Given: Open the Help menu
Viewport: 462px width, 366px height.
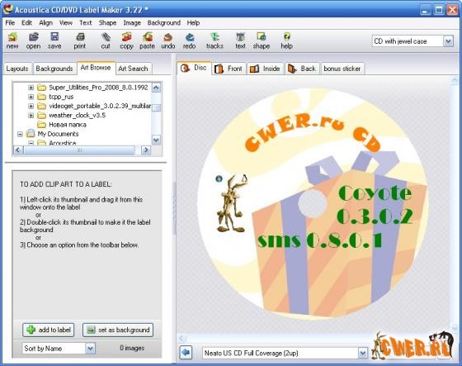Looking at the screenshot, I should click(x=193, y=23).
